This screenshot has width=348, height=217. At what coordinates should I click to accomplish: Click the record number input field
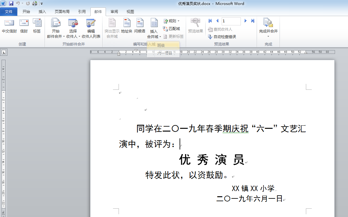coord(231,21)
